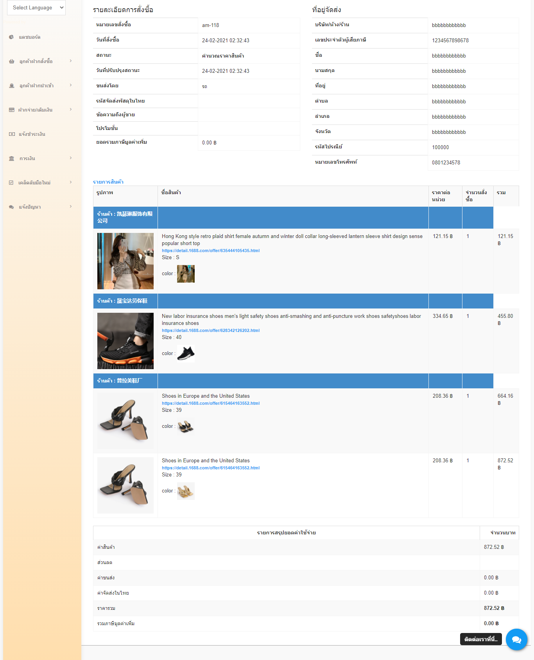This screenshot has width=534, height=660.
Task: View second heeled sandals product image
Action: [x=125, y=485]
